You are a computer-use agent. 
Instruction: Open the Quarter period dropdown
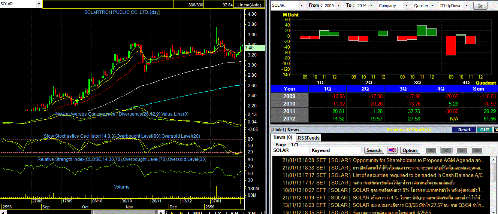(x=432, y=6)
